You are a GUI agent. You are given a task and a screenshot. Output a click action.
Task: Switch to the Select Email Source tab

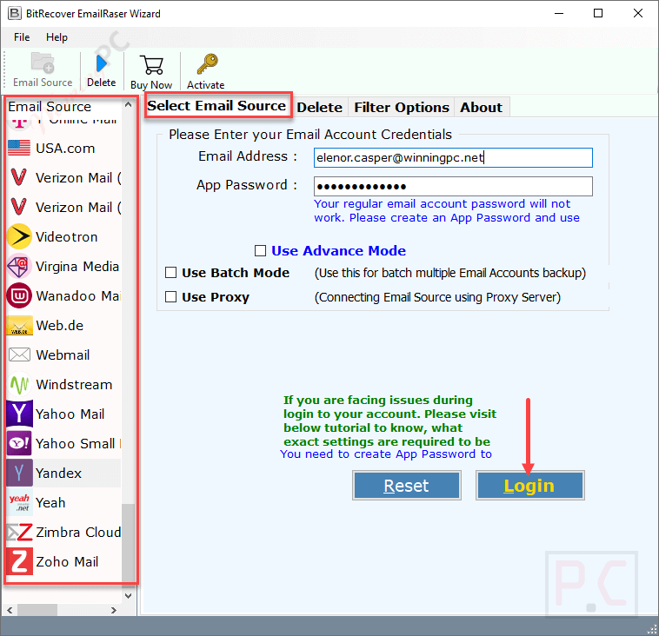216,106
